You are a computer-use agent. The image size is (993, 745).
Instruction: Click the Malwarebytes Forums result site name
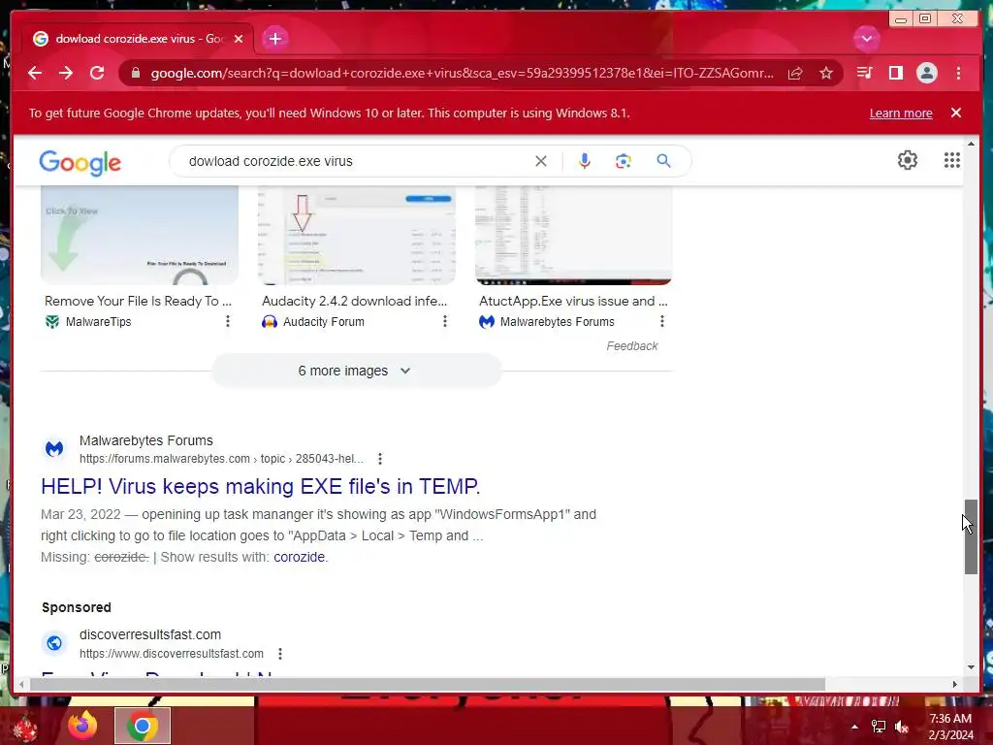(145, 440)
